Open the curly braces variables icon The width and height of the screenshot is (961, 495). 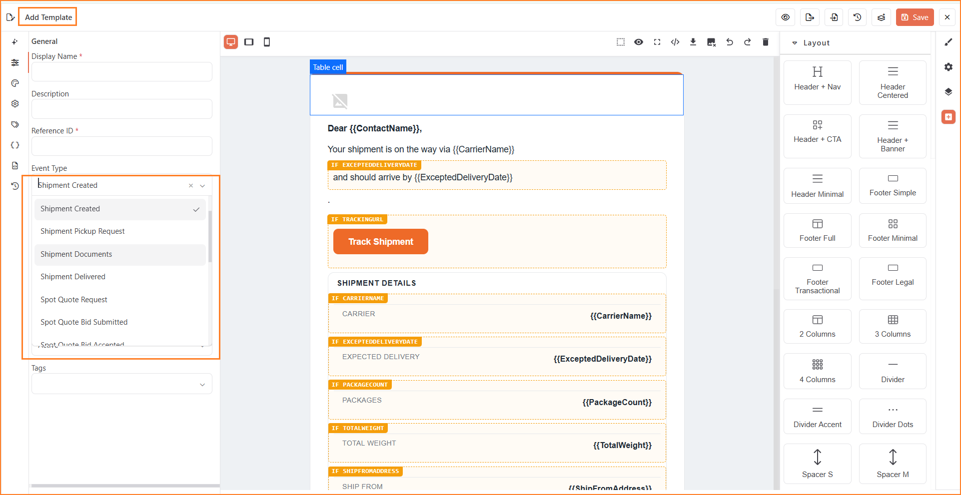pos(15,145)
